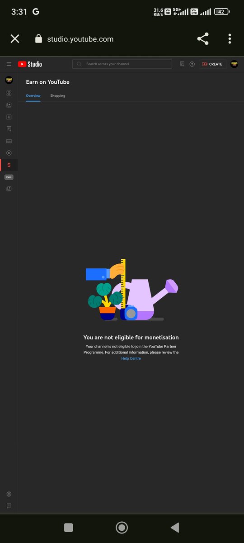Open Dashboard from the sidebar
This screenshot has width=244, height=543.
[x=9, y=93]
